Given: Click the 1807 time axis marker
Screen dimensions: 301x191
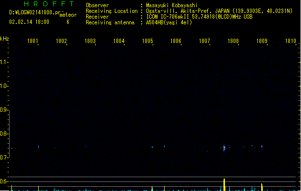Looking at the screenshot, I should click(x=204, y=41).
